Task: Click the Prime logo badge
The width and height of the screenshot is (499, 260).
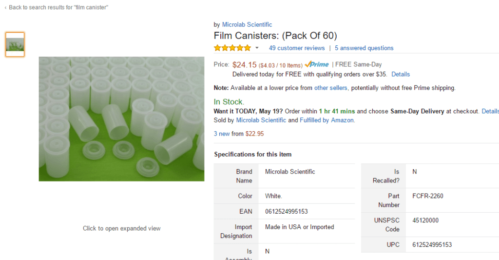Action: (317, 64)
